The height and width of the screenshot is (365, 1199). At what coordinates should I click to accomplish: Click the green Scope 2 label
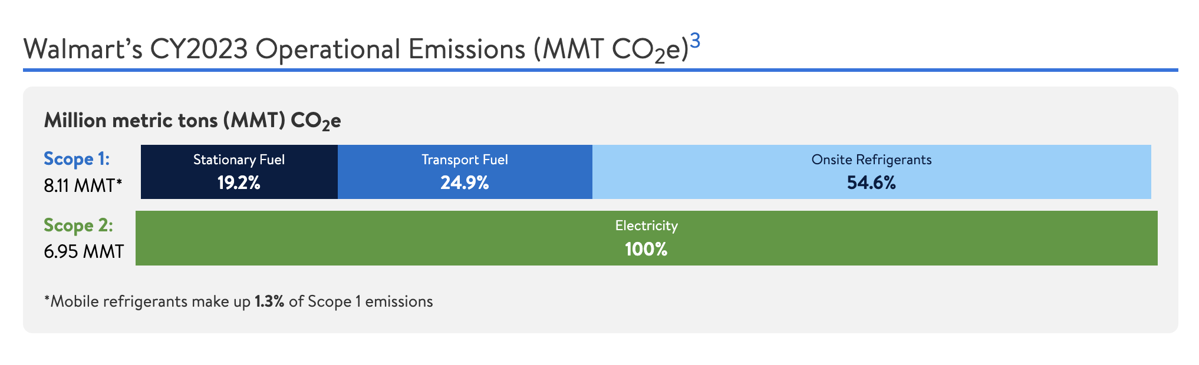[78, 225]
